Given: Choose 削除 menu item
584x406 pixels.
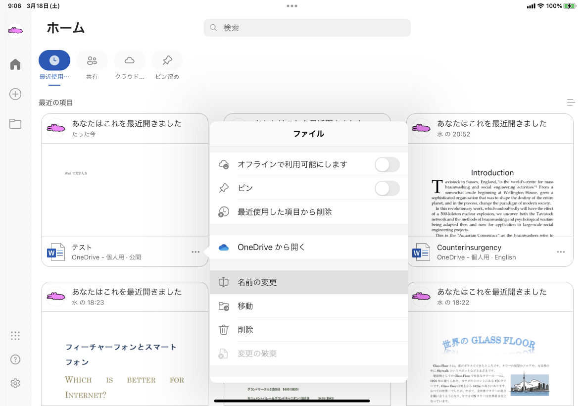Looking at the screenshot, I should 309,330.
